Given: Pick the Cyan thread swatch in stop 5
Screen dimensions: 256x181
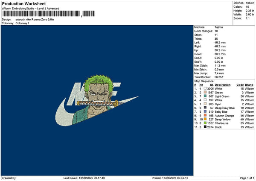Looking at the screenshot, I should coord(205,104).
